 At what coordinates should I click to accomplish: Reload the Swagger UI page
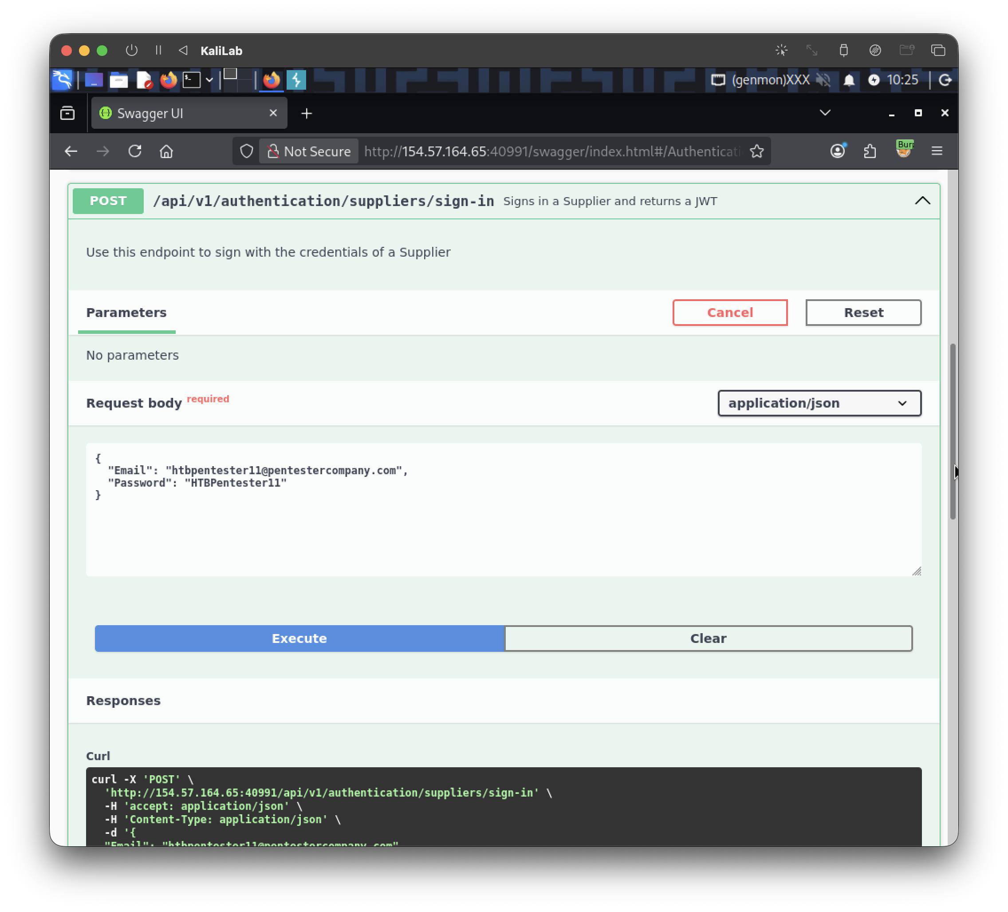(134, 151)
